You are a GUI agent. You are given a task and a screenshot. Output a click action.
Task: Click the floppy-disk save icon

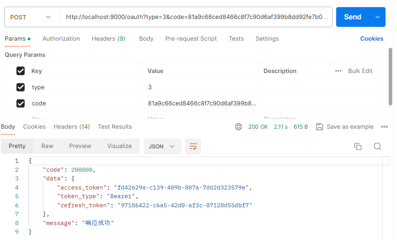(319, 127)
